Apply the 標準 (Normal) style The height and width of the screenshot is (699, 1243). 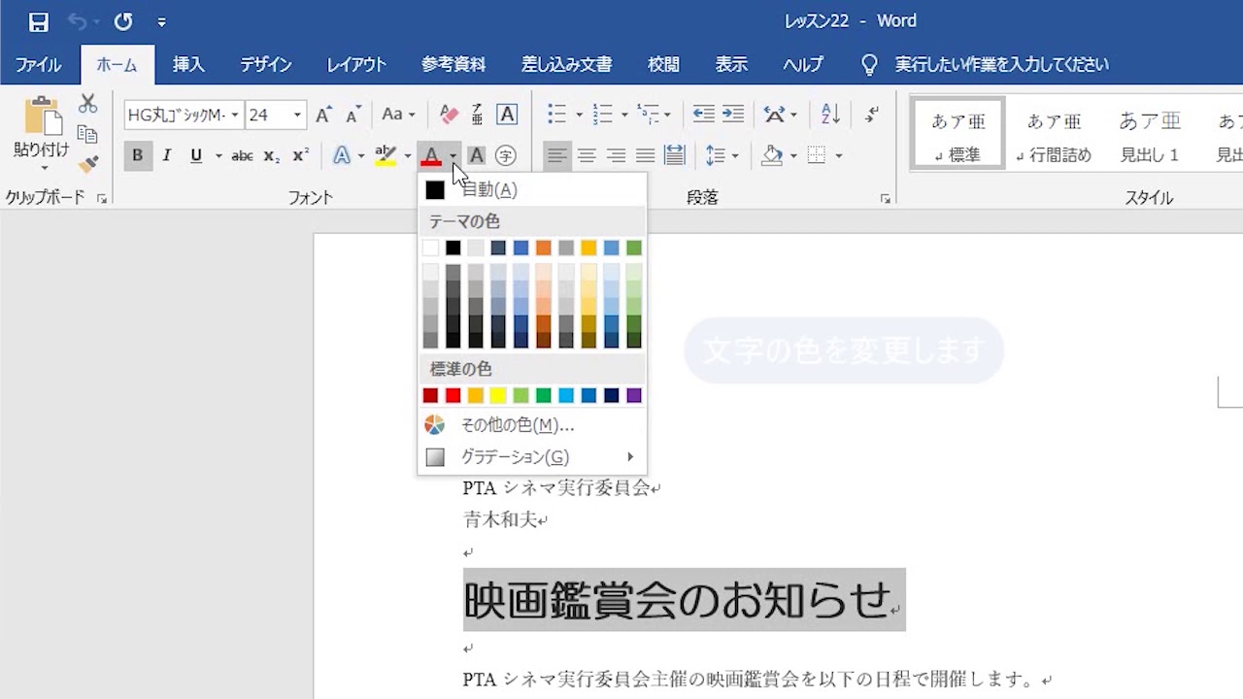[958, 134]
